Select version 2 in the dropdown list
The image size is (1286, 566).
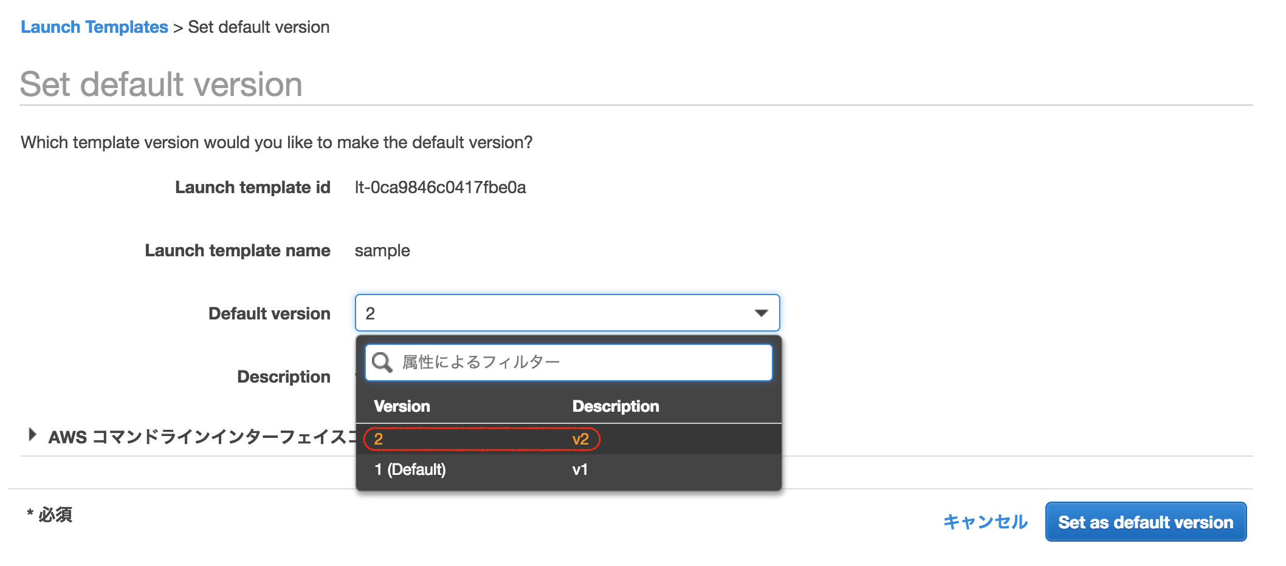[x=379, y=439]
